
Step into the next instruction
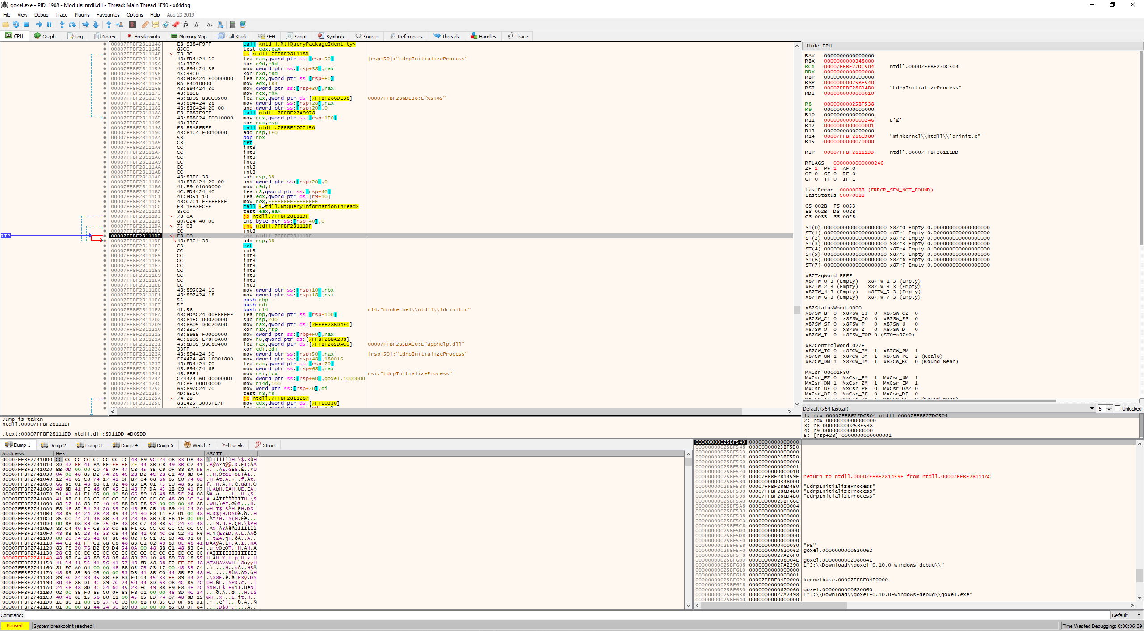point(62,25)
